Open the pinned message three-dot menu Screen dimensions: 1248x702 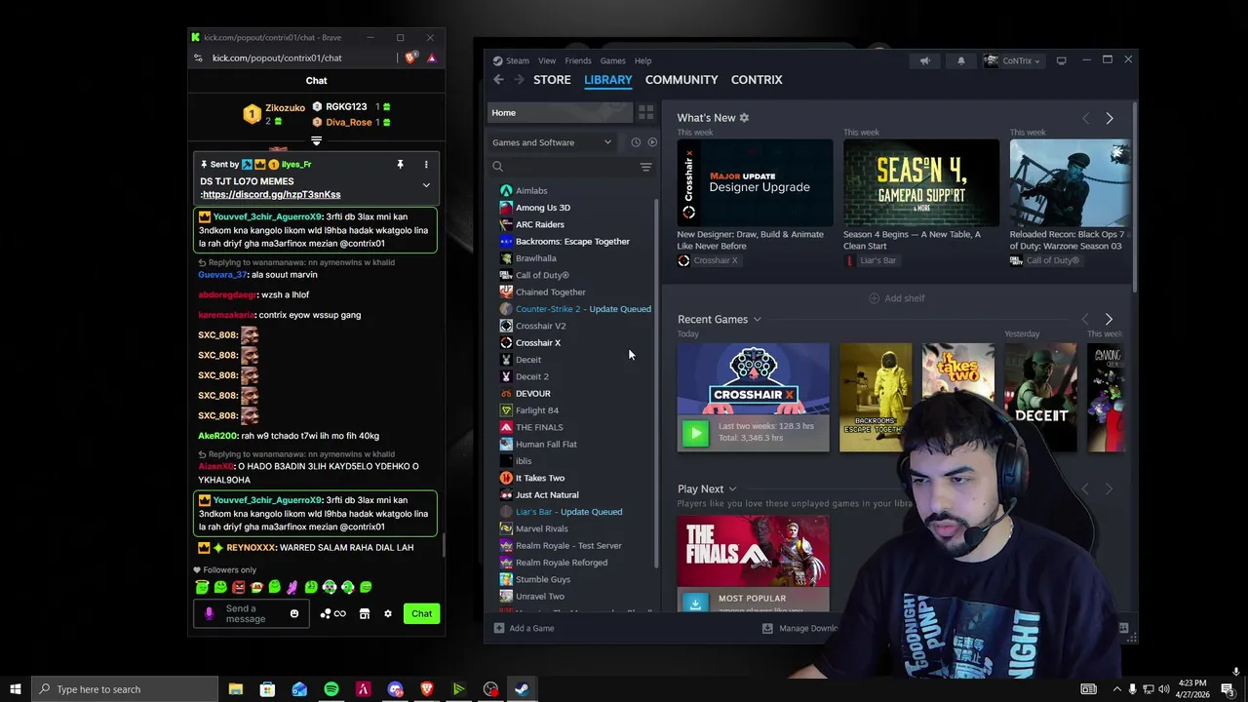pyautogui.click(x=426, y=164)
